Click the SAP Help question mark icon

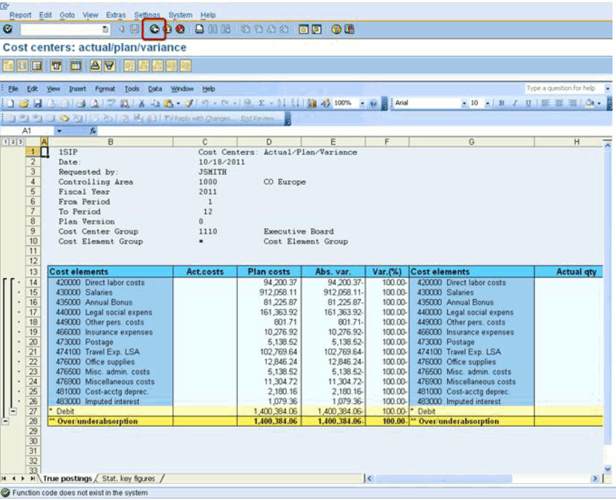coord(337,29)
